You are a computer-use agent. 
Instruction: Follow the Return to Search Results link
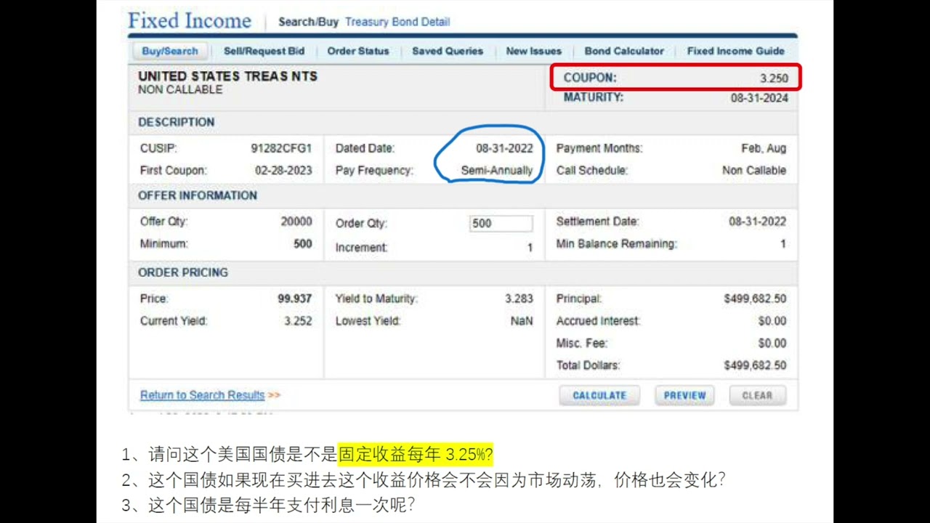coord(202,395)
